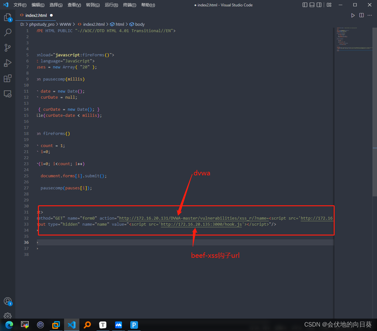Click breadcrumb phpstudy_pro folder
Viewport: 377px width, 331px height.
[x=42, y=24]
